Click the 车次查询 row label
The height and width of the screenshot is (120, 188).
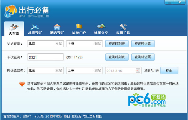pos(15,57)
